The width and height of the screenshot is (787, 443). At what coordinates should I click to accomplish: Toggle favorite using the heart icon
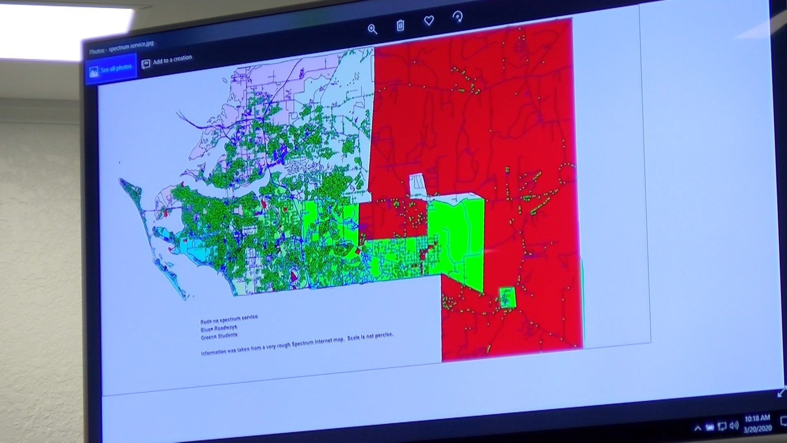pyautogui.click(x=428, y=21)
